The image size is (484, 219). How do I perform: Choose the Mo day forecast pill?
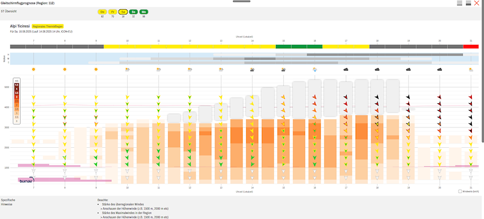coord(144,11)
